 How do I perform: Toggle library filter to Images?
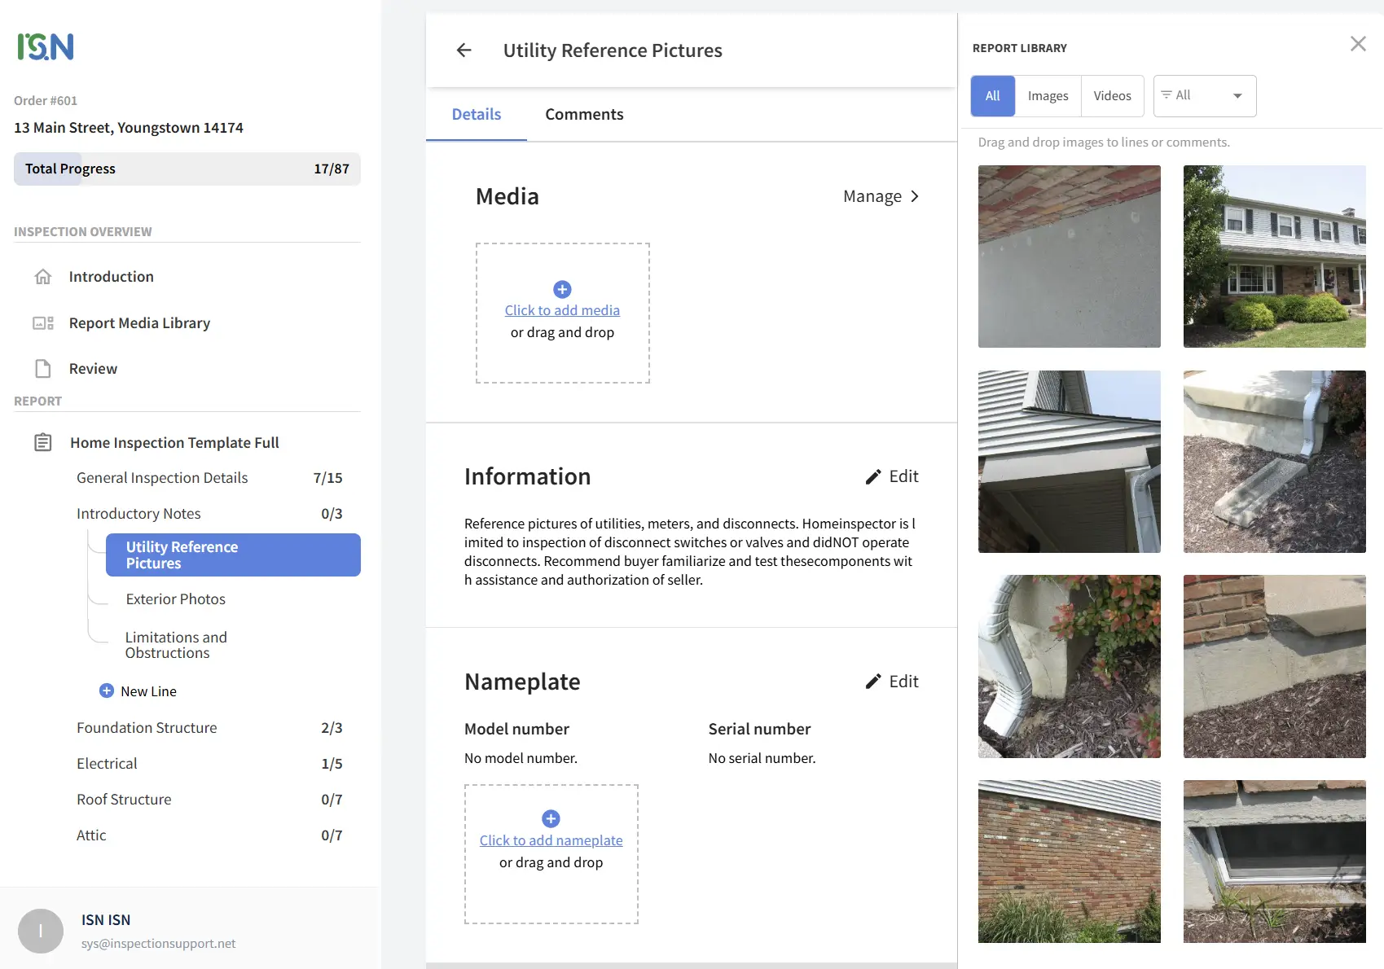[1048, 96]
